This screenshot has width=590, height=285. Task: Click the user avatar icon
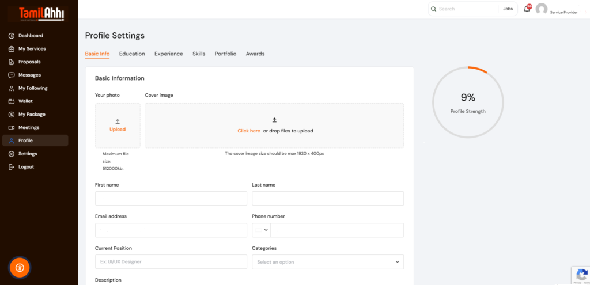(541, 9)
